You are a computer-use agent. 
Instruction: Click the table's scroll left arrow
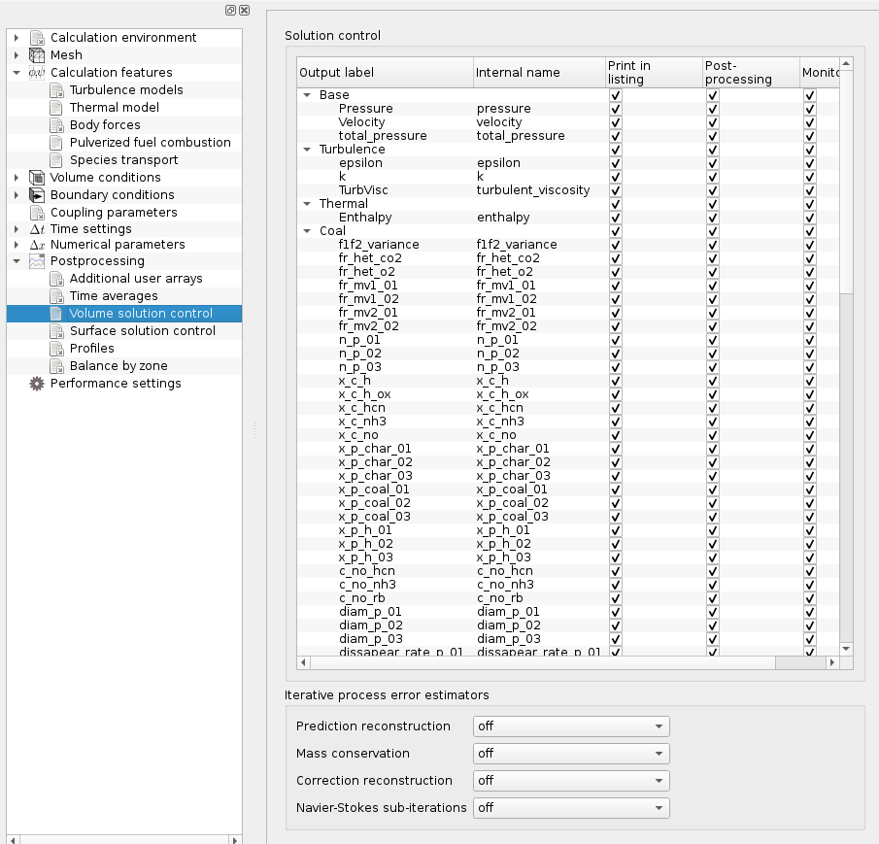pos(303,662)
